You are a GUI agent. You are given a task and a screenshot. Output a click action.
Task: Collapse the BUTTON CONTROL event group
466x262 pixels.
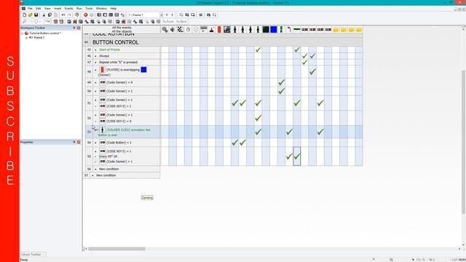point(86,42)
